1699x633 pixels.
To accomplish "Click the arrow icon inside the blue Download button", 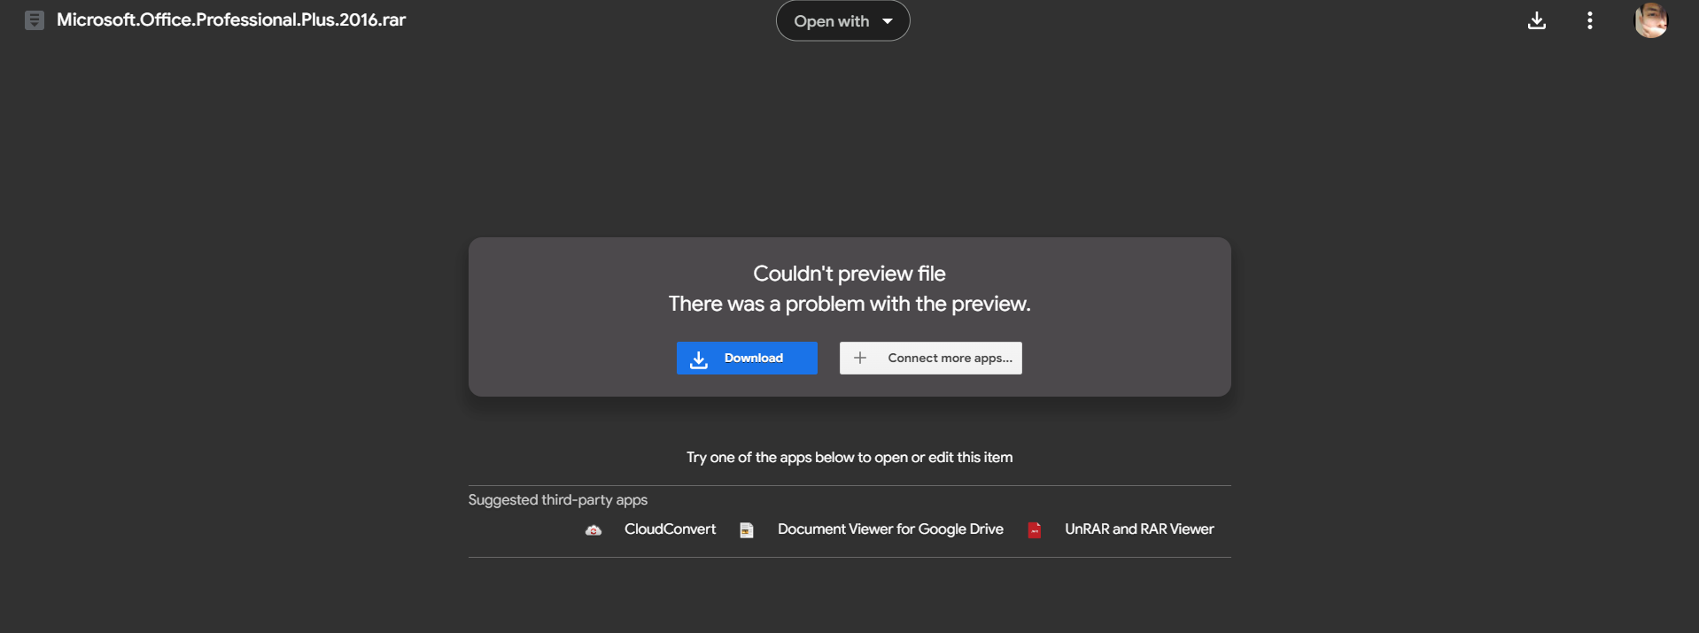I will coord(699,359).
